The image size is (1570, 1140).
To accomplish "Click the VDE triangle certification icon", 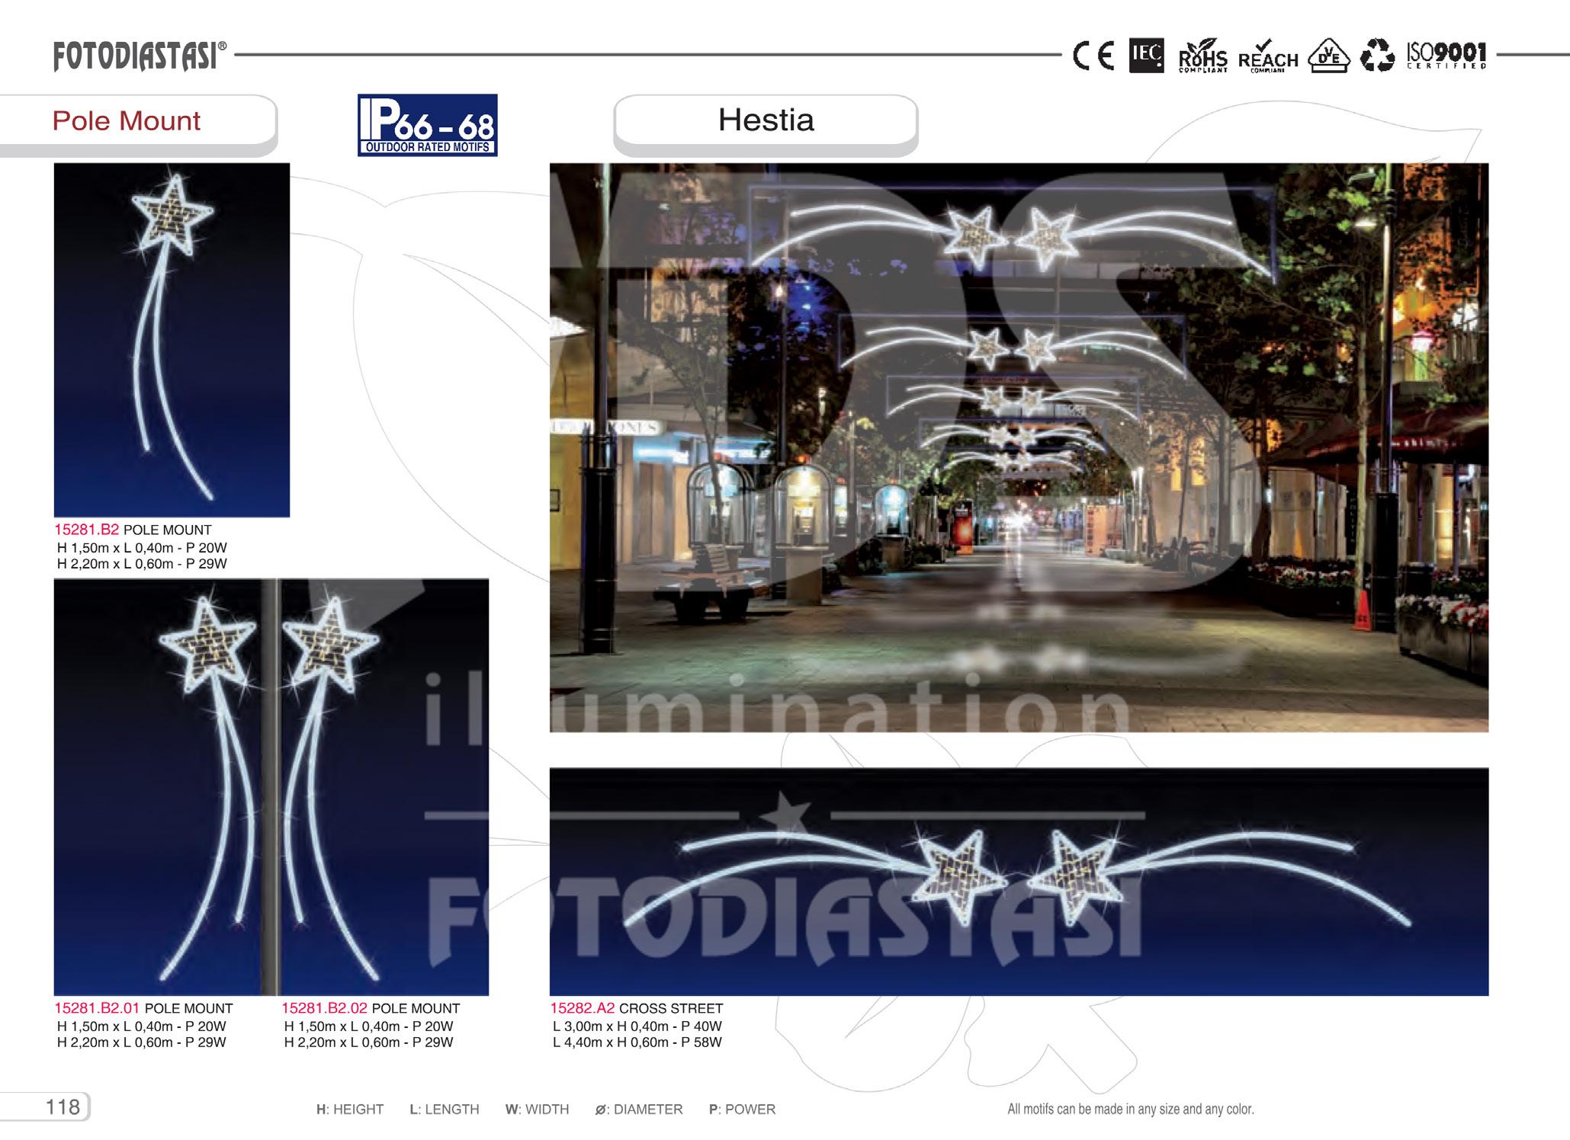I will point(1328,56).
